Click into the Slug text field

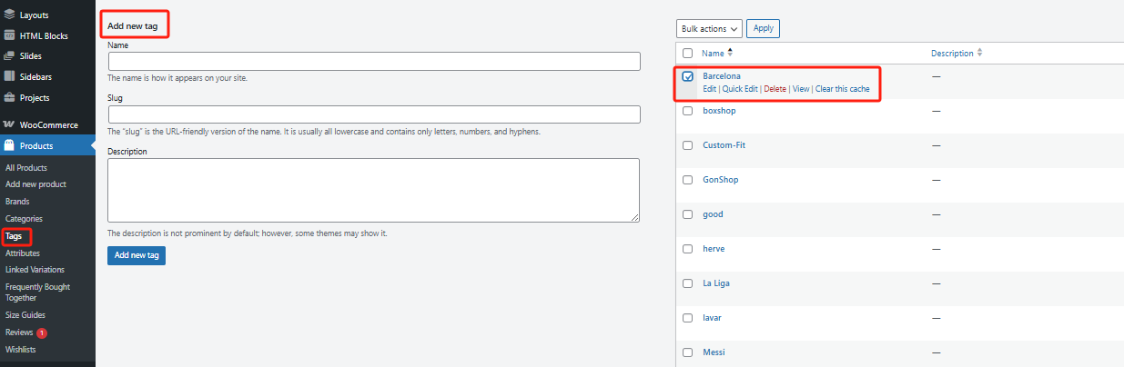373,114
